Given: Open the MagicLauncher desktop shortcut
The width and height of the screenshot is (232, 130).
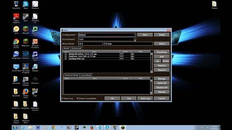Looking at the screenshot, I should click(x=26, y=43).
